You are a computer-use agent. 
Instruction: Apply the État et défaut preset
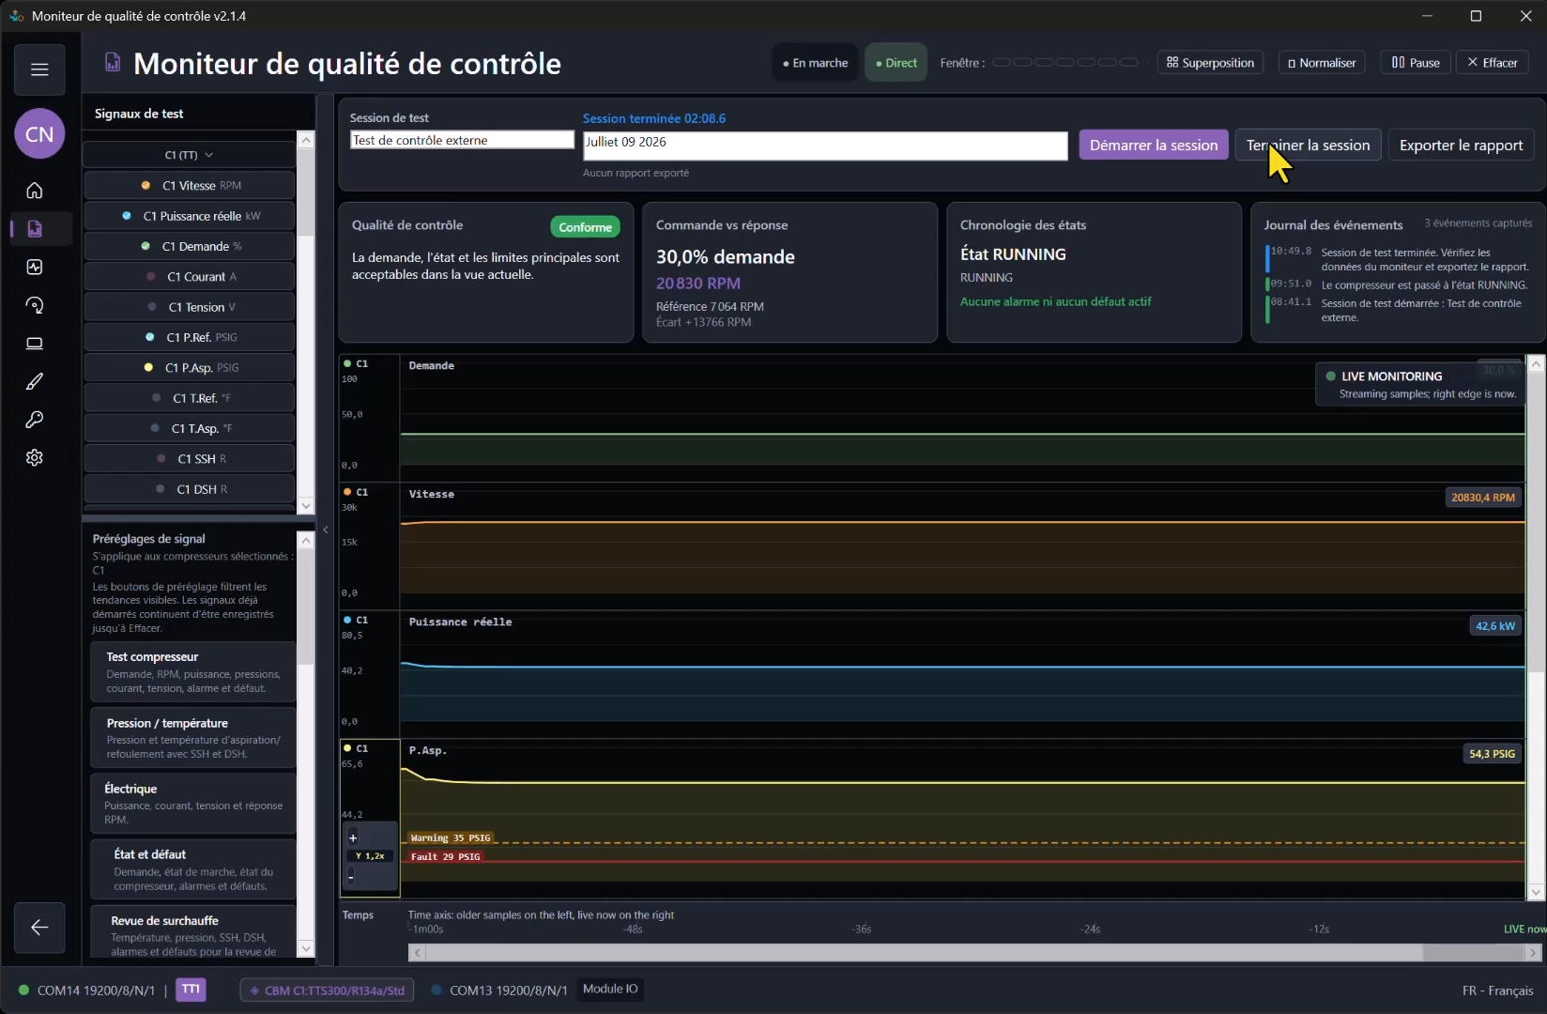(x=193, y=869)
